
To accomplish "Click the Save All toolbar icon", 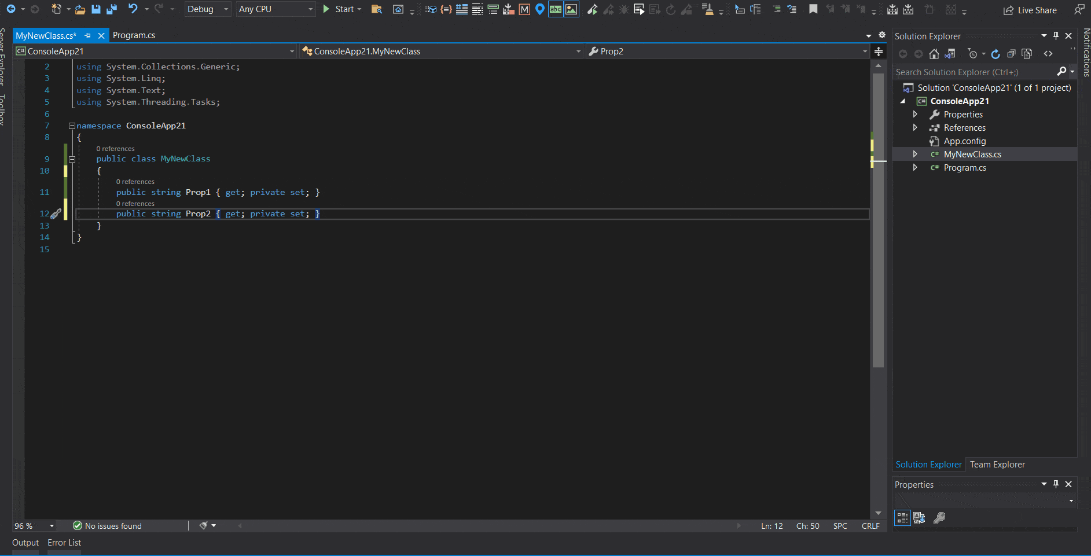I will coord(112,9).
